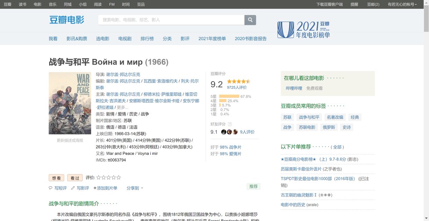
Task: Select the 分类 navigation tab
Action: pyautogui.click(x=167, y=39)
